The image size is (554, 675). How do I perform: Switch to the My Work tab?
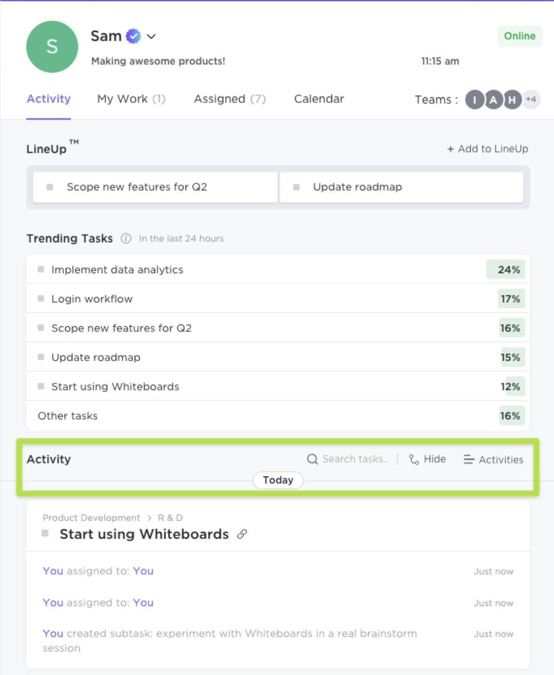tap(131, 99)
